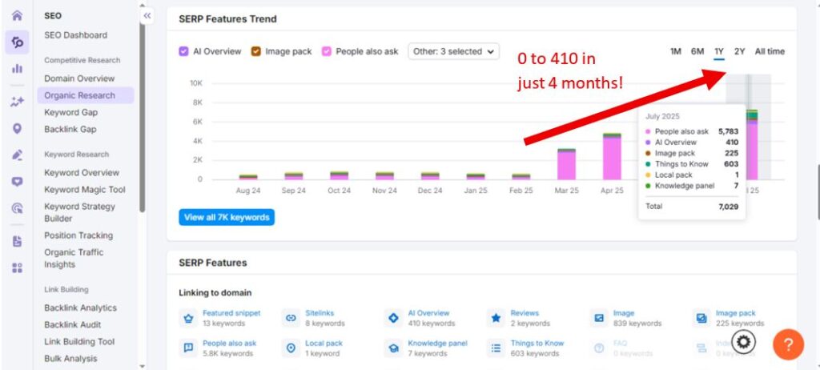
Task: Open the chat bubble heart icon in rail
Action: tap(18, 182)
